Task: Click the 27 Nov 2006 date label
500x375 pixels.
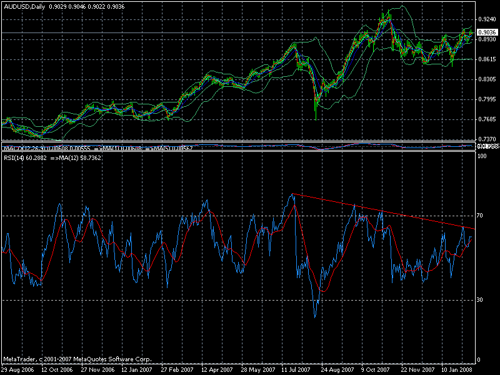Action: [x=97, y=370]
